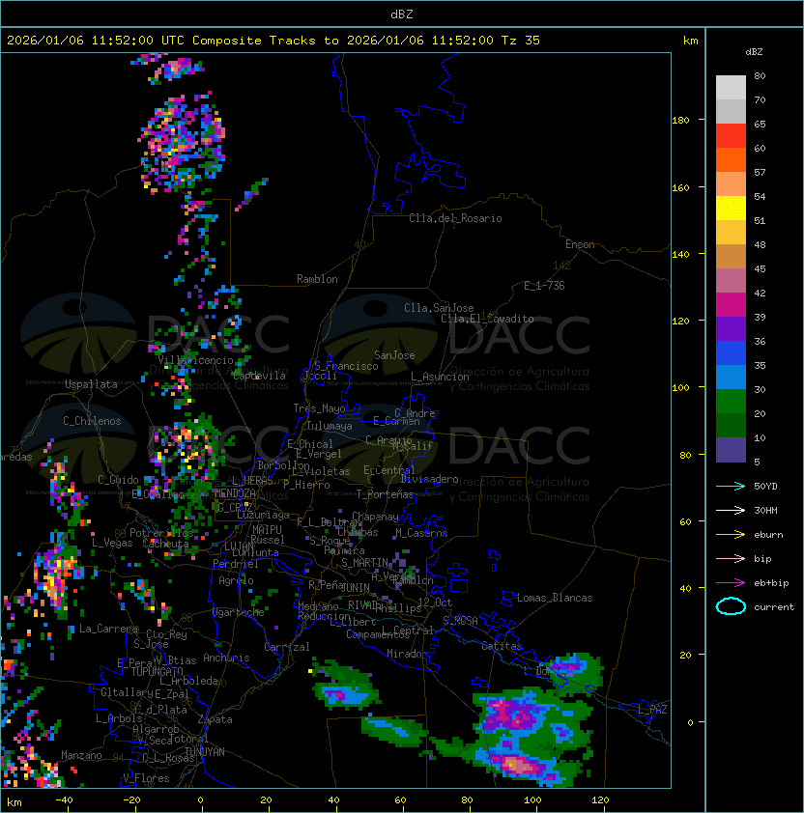This screenshot has width=804, height=813.
Task: Pick the magenta 42–39 dBZ swatch
Action: tap(731, 305)
